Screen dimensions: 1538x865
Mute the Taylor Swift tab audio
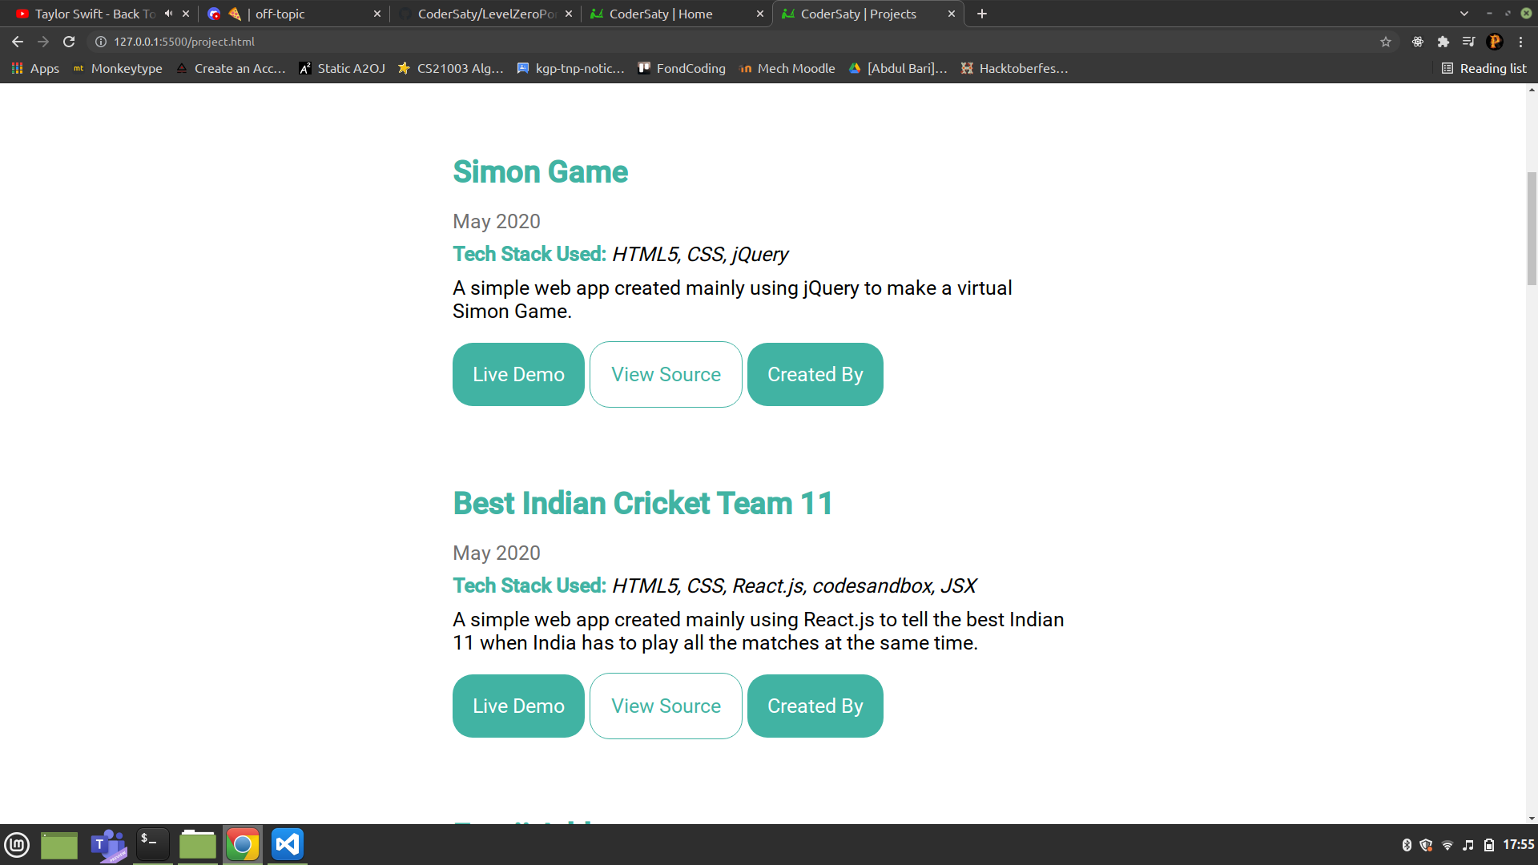[x=168, y=14]
